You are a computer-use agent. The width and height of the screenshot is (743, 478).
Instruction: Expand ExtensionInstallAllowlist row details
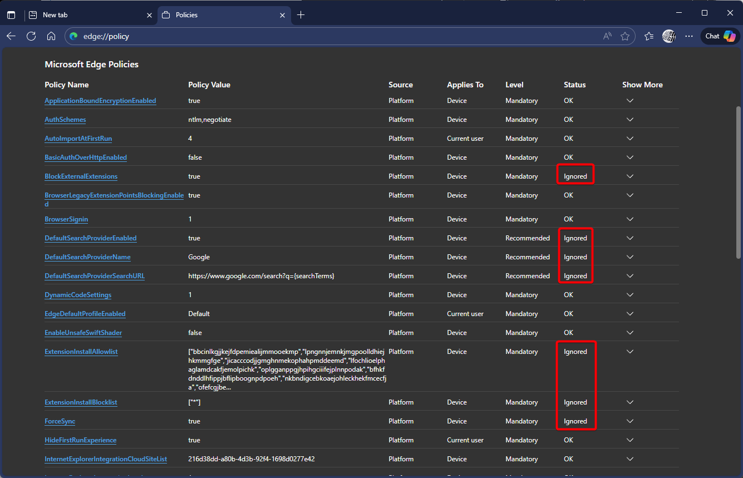pos(630,352)
